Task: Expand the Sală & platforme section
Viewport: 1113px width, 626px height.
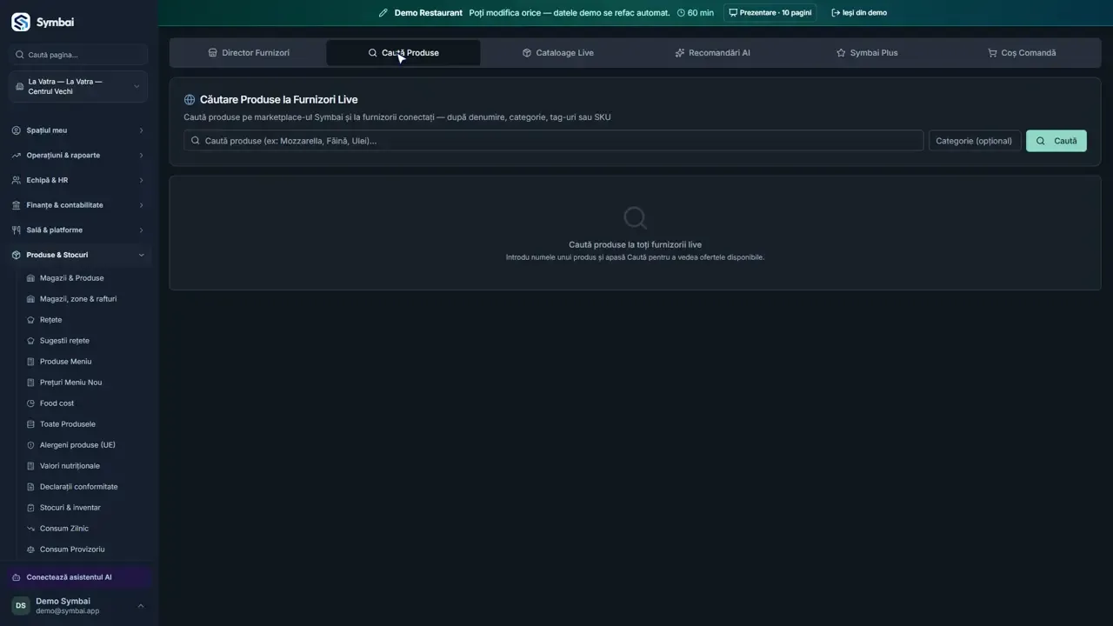Action: coord(78,230)
